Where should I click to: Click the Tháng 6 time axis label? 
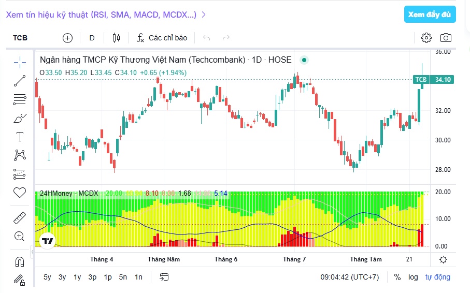tap(226, 259)
